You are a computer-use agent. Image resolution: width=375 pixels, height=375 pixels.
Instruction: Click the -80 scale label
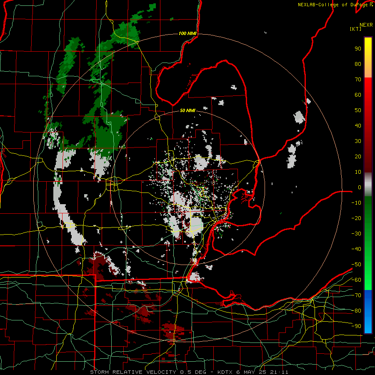356,311
